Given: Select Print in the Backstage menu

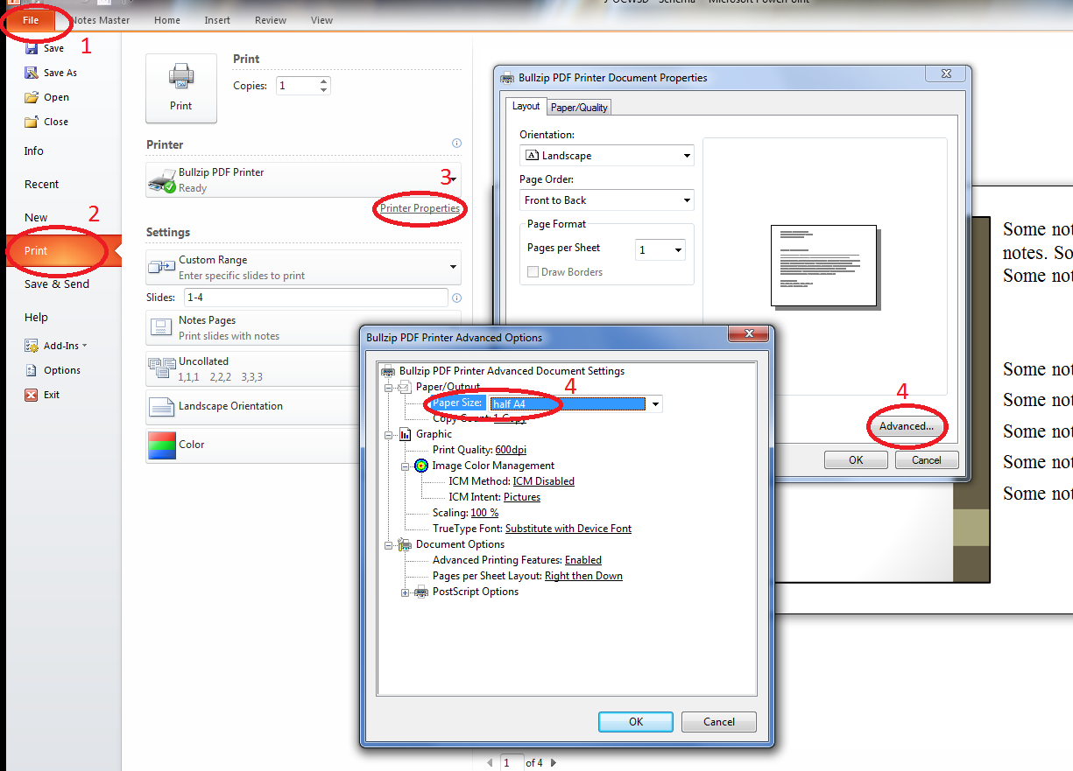Looking at the screenshot, I should [x=64, y=251].
